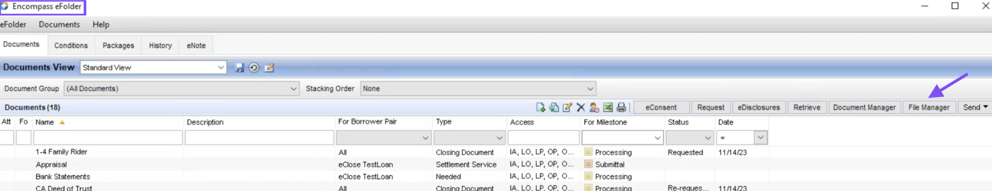The width and height of the screenshot is (992, 191).
Task: Switch to the Packages tab
Action: pos(118,45)
